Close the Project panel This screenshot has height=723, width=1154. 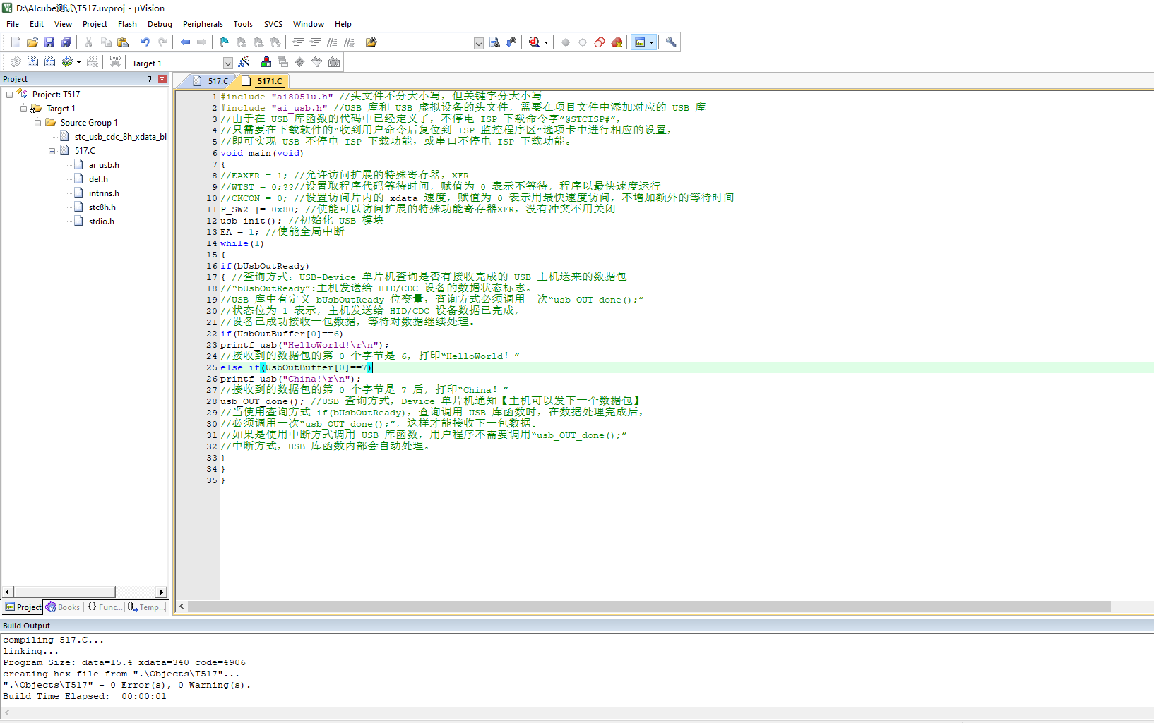(x=162, y=79)
